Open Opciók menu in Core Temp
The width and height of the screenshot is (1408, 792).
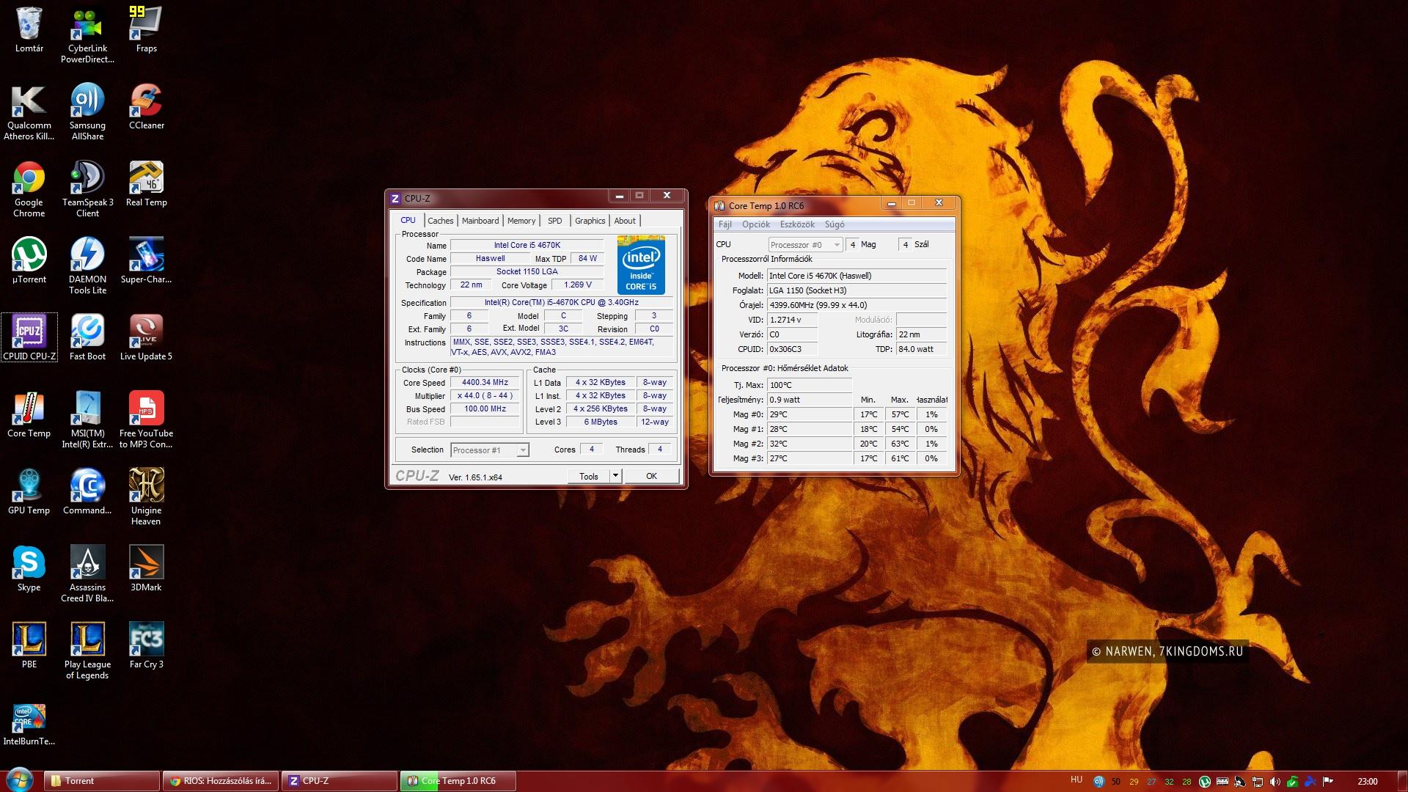click(756, 224)
